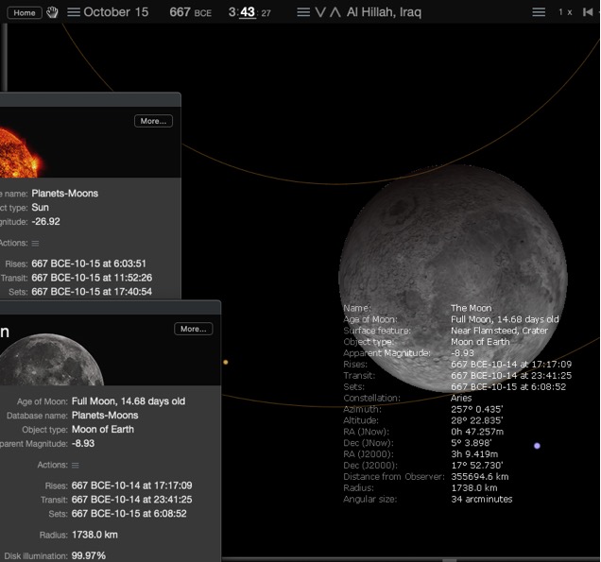The image size is (601, 562).
Task: Click the downward arrow next to location
Action: pyautogui.click(x=320, y=12)
